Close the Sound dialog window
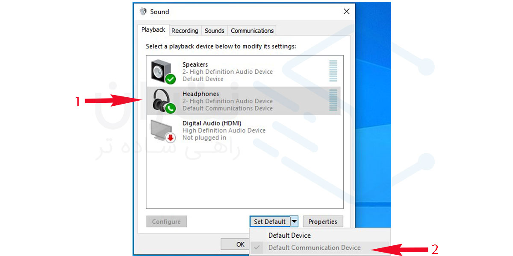Image resolution: width=513 pixels, height=256 pixels. coord(347,12)
